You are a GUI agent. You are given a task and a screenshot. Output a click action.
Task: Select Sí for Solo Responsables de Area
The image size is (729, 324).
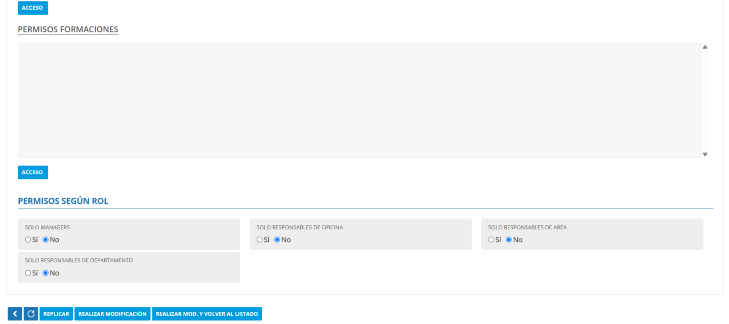(x=491, y=240)
